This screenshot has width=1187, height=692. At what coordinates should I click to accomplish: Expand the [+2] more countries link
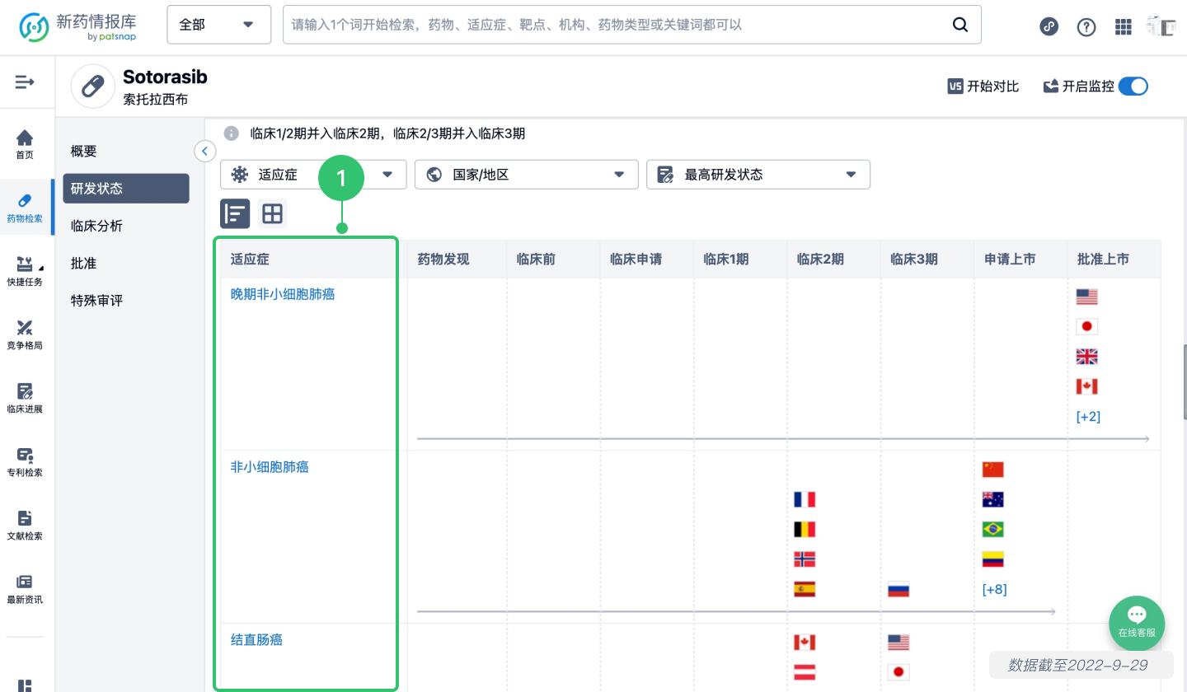coord(1088,417)
